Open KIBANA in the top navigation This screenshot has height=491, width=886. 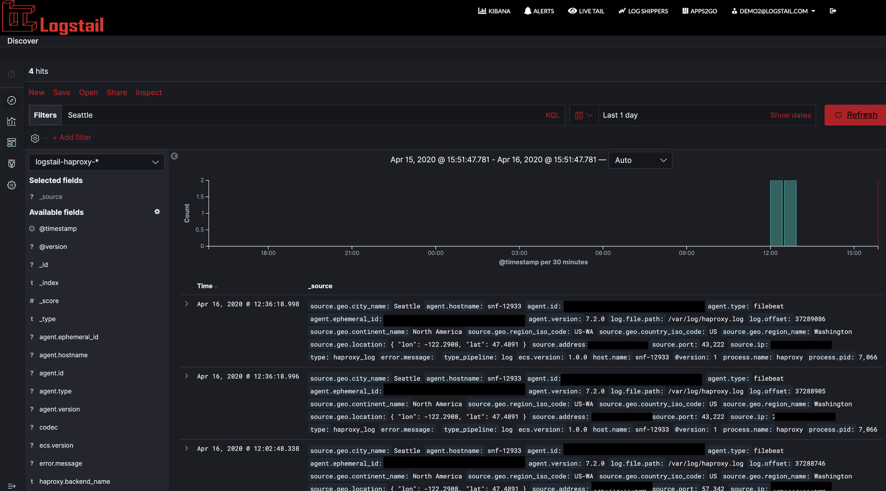(x=494, y=11)
